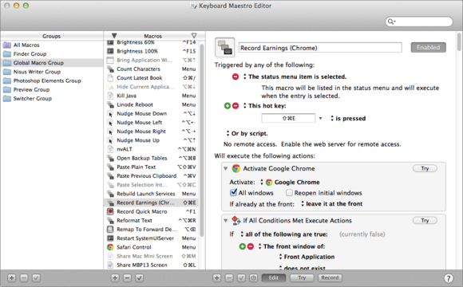Click the macro name field Record Earnings (Chrome)
Image resolution: width=463 pixels, height=287 pixels.
point(320,48)
